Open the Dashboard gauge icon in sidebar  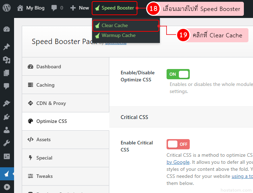(x=7, y=29)
